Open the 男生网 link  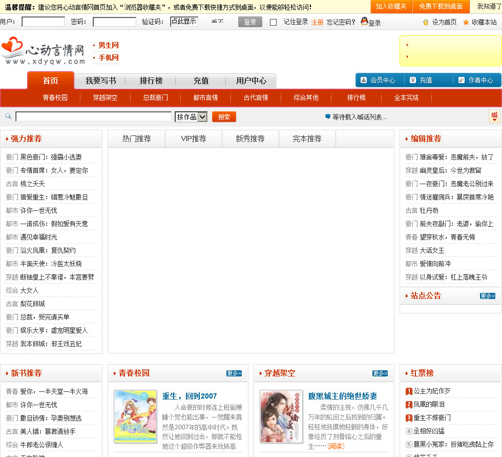(x=109, y=45)
